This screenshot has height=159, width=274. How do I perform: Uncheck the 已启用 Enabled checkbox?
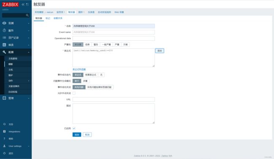[x=74, y=128]
